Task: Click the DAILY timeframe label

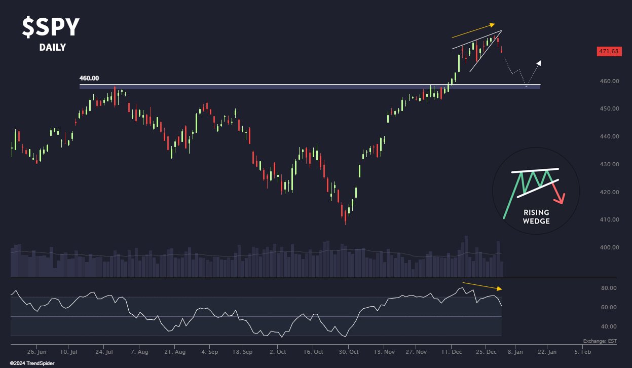Action: tap(52, 48)
